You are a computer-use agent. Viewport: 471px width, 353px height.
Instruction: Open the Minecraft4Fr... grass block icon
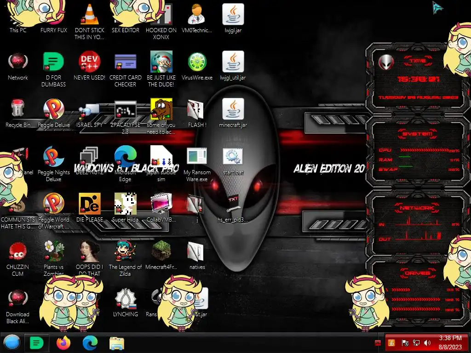click(161, 255)
